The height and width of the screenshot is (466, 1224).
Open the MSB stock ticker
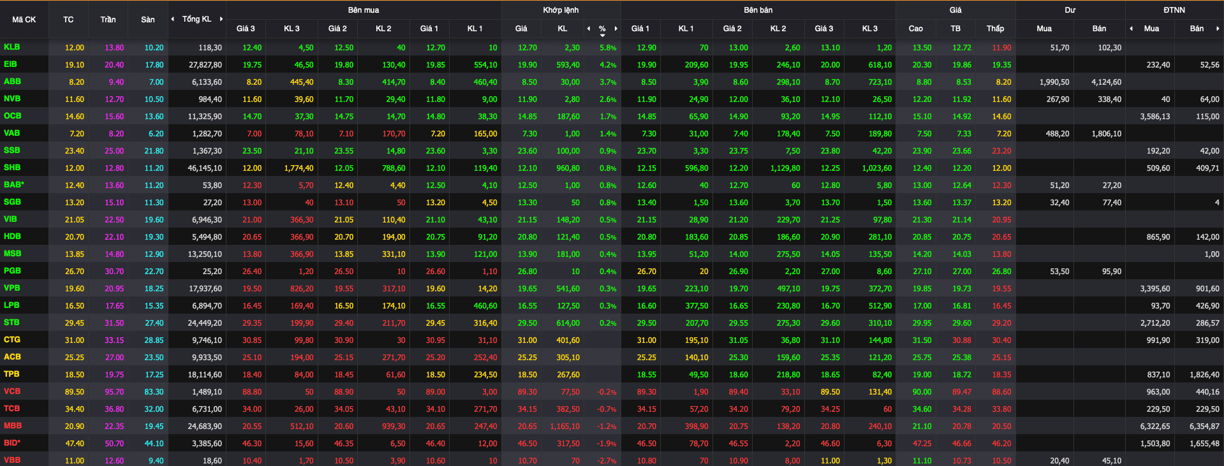click(x=12, y=254)
